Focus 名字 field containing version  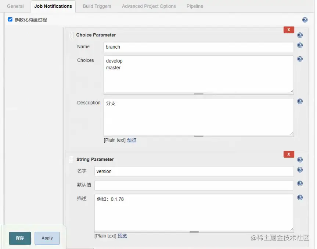194,171
